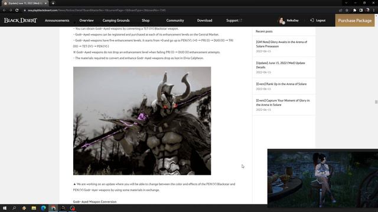
Task: Click the Purchase Package button
Action: tap(354, 21)
